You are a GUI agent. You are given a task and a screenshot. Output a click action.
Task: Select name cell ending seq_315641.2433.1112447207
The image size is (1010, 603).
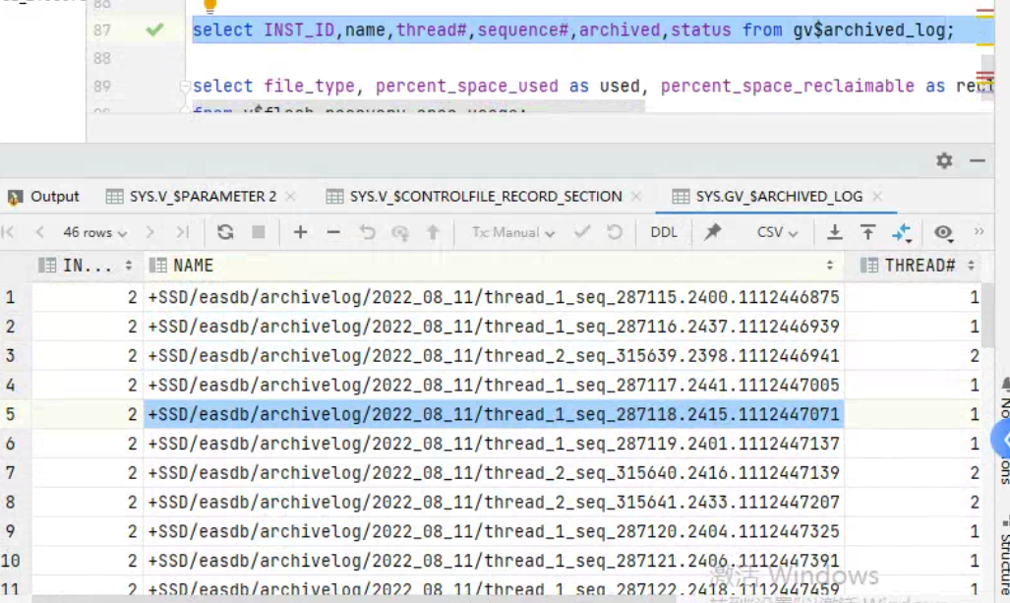click(494, 502)
